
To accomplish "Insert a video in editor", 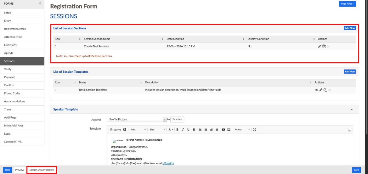I will click(223, 130).
